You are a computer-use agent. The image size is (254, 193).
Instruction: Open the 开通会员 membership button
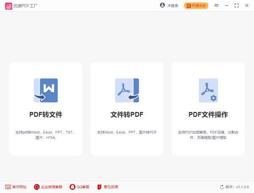(x=196, y=6)
